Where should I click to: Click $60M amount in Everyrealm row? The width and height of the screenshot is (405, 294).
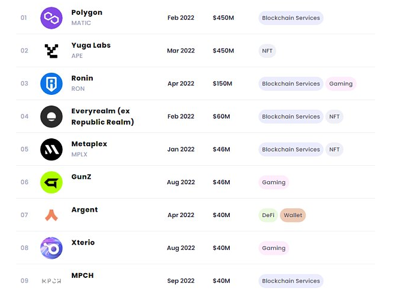(x=221, y=117)
